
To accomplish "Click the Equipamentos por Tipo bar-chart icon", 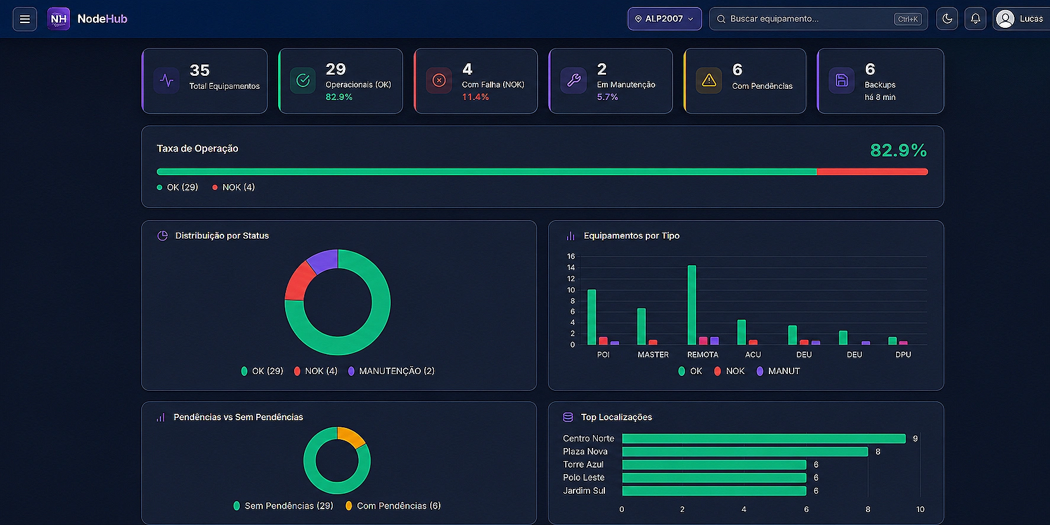I will tap(571, 236).
